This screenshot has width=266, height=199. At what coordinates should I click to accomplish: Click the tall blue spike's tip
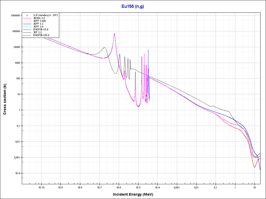pos(148,50)
